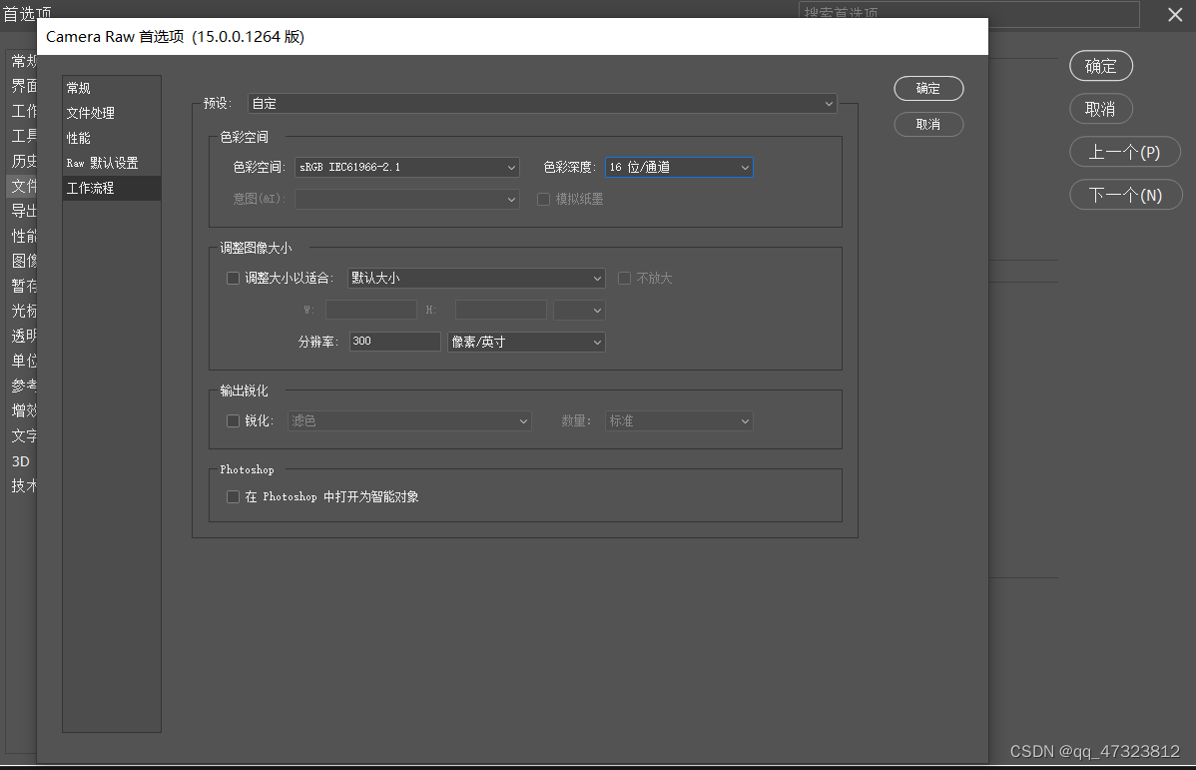Click the 分辨率 field showing 300
This screenshot has height=770, width=1196.
click(x=395, y=342)
